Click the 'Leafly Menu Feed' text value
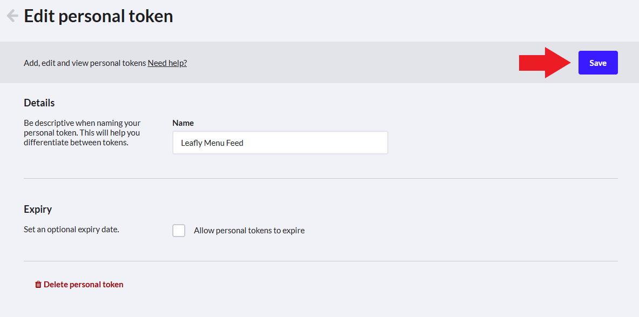This screenshot has height=317, width=639. click(212, 143)
